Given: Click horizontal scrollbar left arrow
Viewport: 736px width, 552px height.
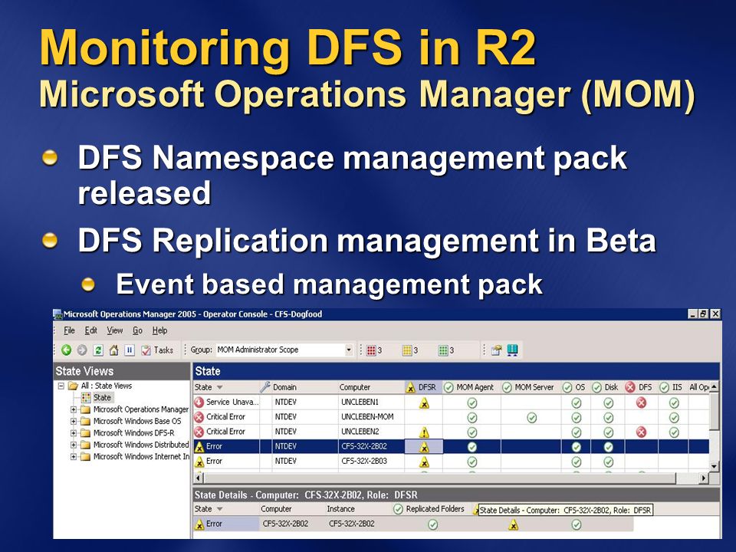Looking at the screenshot, I should coord(199,478).
